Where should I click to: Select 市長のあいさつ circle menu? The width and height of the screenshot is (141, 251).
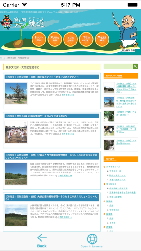(x=86, y=39)
